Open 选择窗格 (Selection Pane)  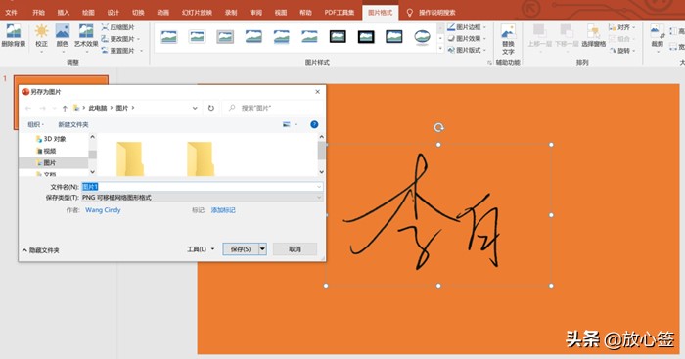(x=593, y=36)
